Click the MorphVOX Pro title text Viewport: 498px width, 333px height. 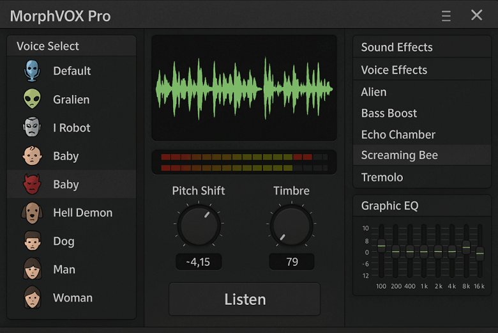tap(61, 16)
